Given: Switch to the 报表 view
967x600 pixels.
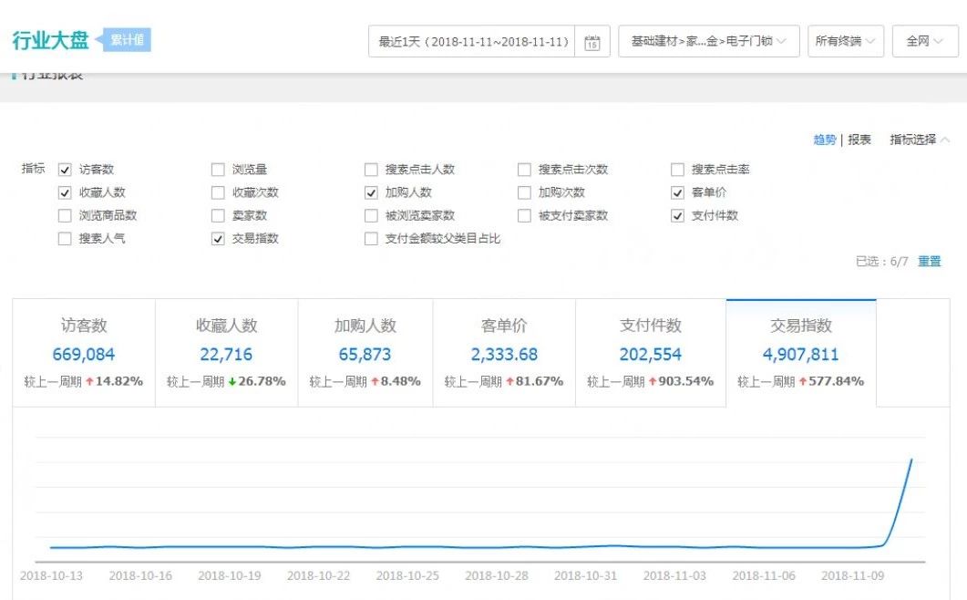Looking at the screenshot, I should point(859,140).
